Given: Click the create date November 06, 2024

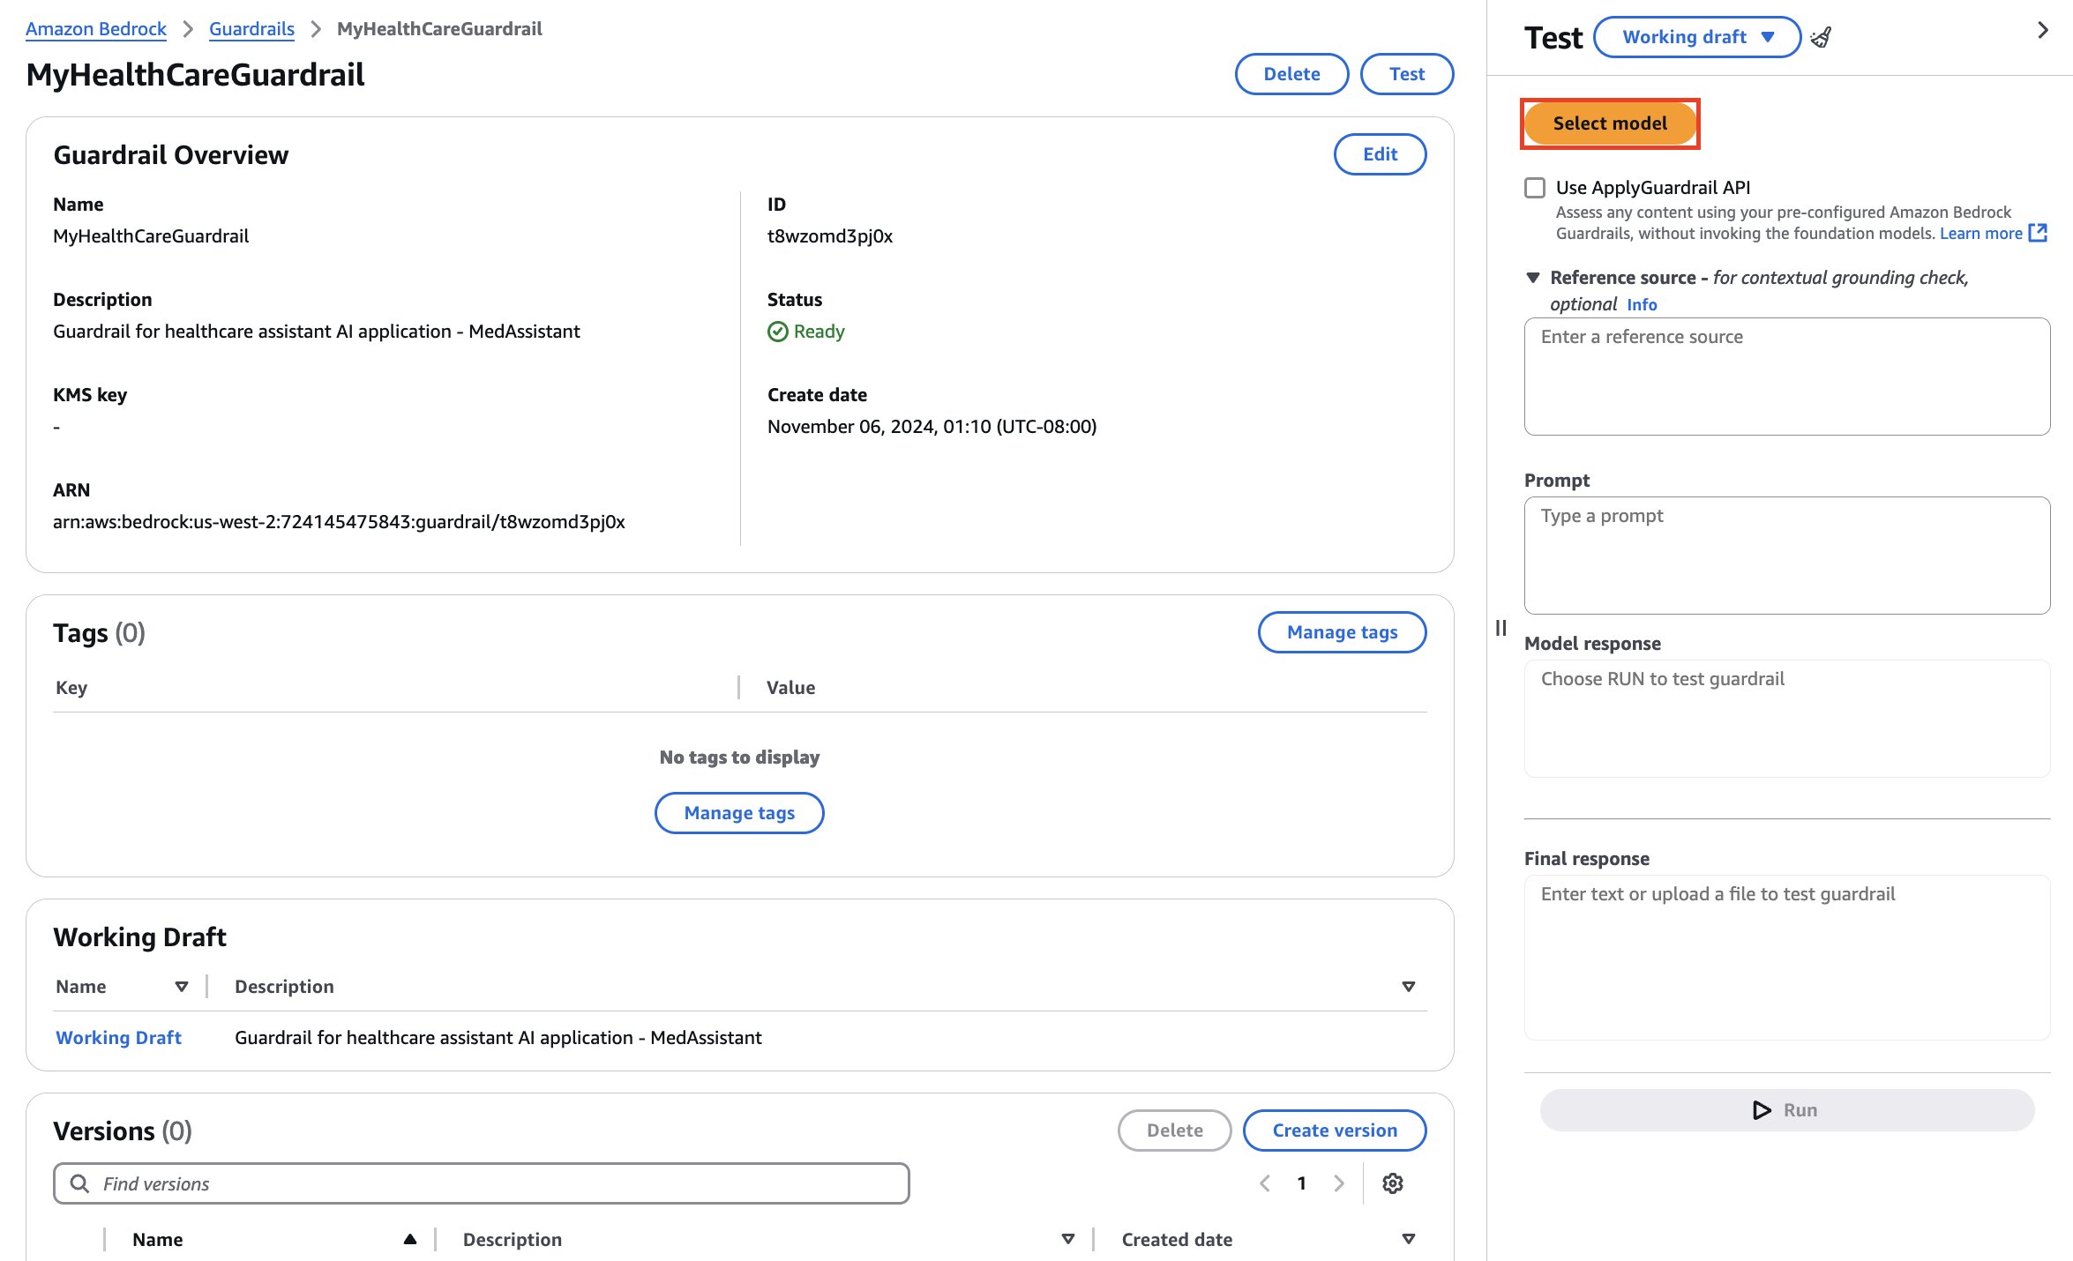Looking at the screenshot, I should pos(932,427).
